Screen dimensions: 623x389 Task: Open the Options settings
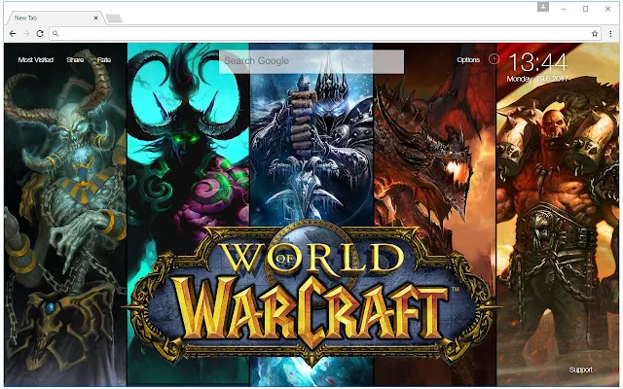[468, 60]
